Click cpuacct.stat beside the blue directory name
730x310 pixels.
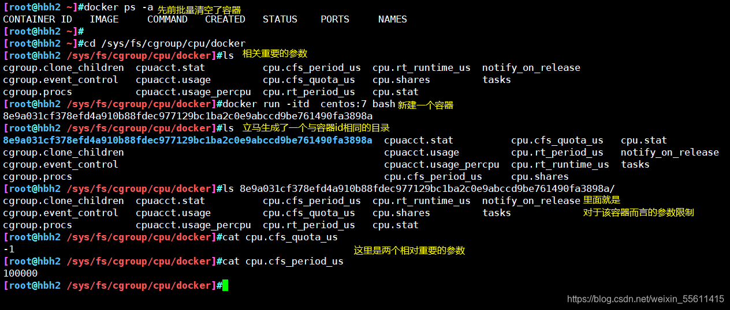[419, 140]
